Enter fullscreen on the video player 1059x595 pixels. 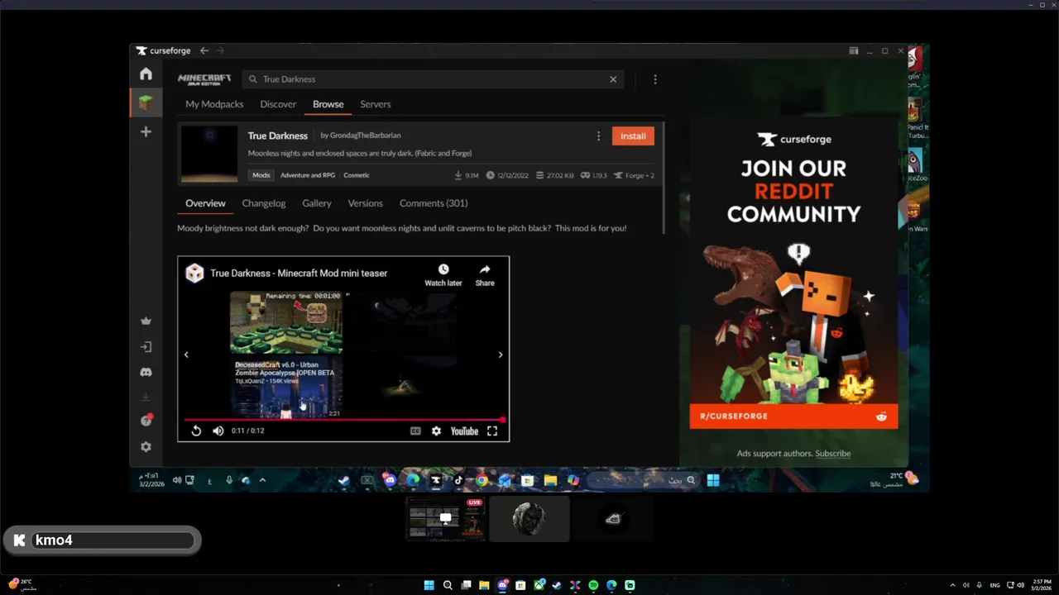[492, 431]
